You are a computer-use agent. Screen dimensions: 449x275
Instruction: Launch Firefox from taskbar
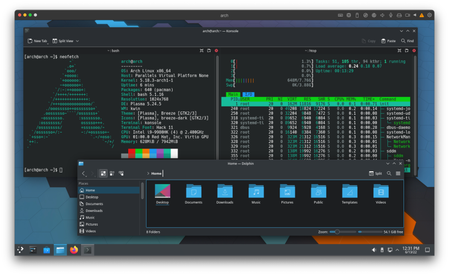coord(74,250)
